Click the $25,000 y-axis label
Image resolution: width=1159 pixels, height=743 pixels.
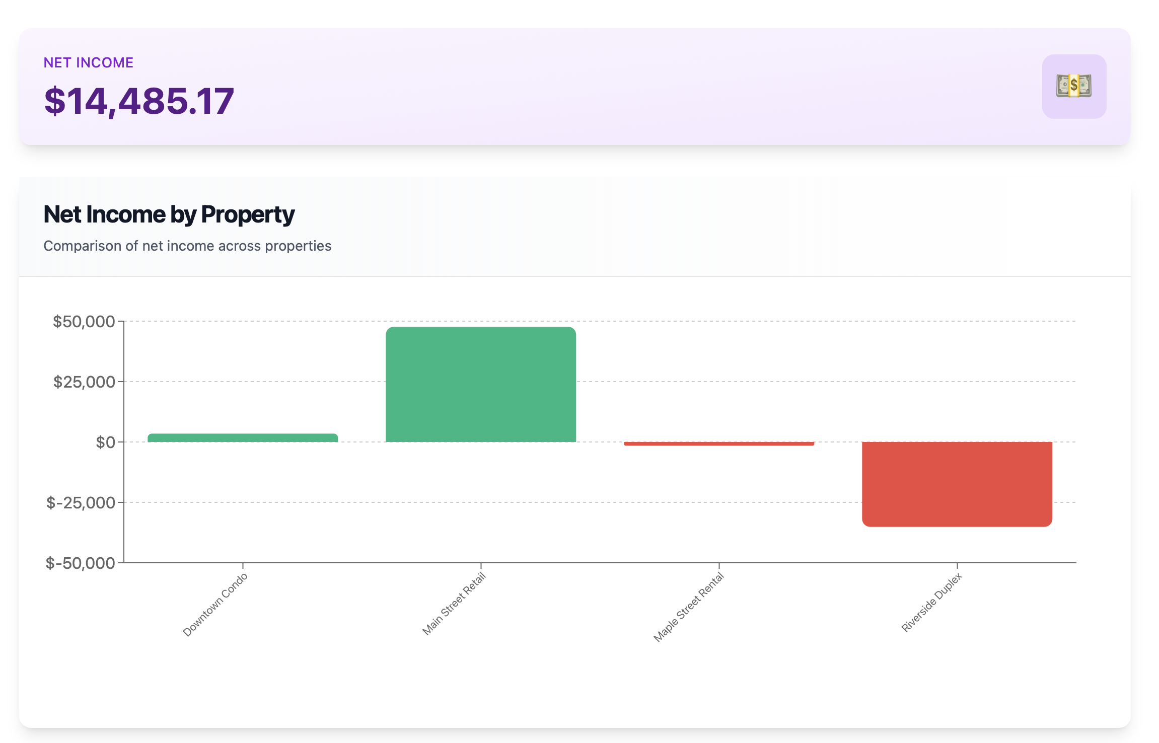click(85, 382)
